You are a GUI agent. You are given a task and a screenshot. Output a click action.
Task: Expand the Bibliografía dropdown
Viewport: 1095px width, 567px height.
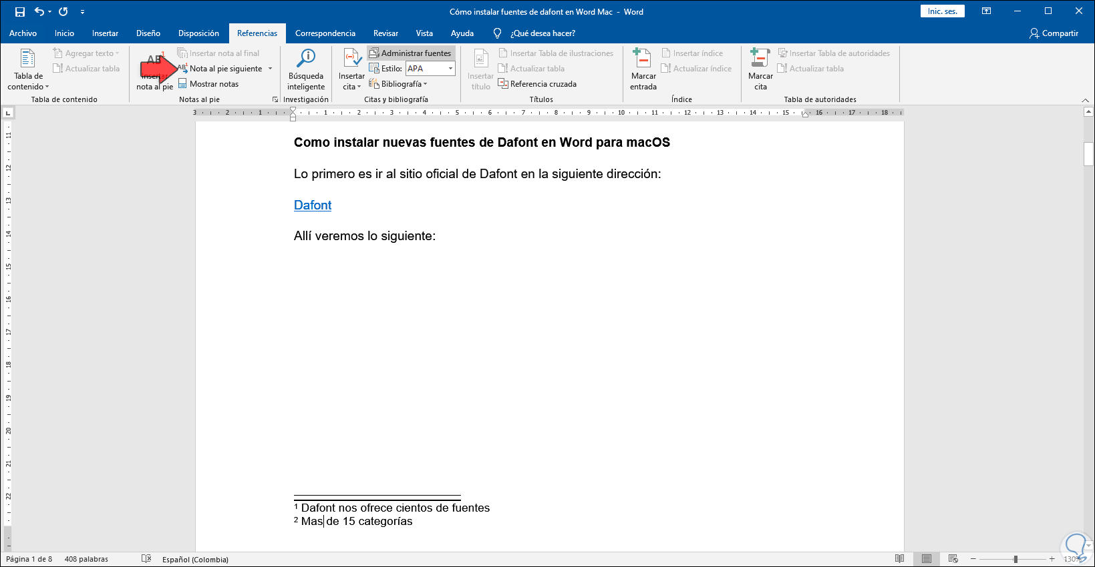398,84
